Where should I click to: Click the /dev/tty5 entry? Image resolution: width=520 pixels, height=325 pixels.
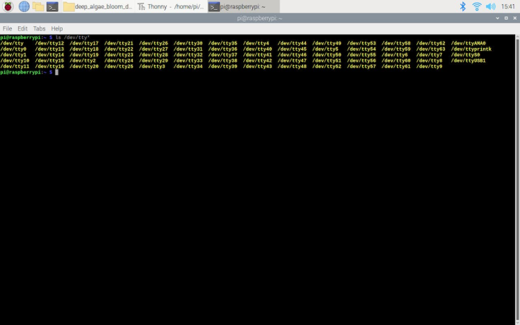point(325,49)
